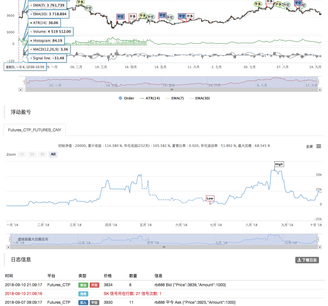Click the Signal line: -31.48 tooltip
This screenshot has height=306, width=328.
47,58
